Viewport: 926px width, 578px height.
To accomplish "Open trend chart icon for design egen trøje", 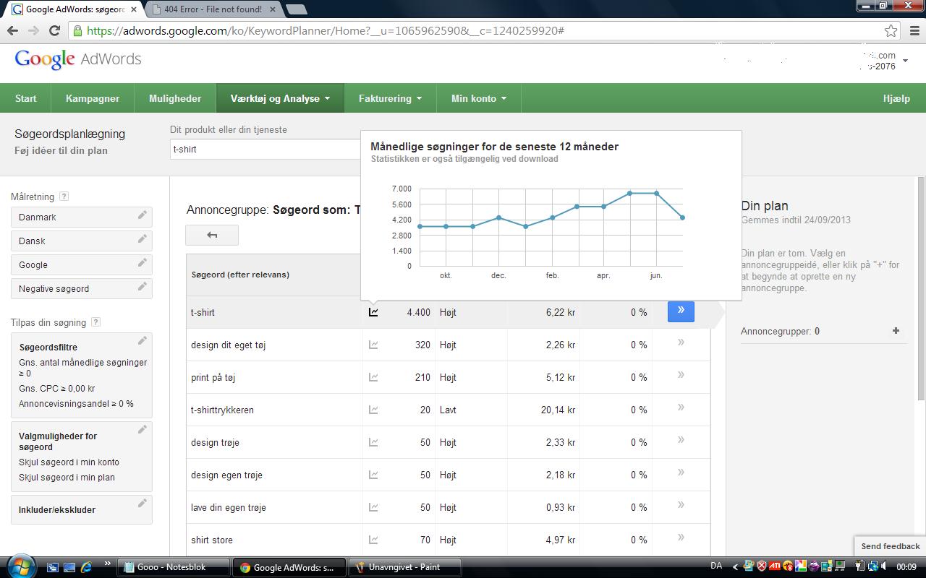I will pyautogui.click(x=373, y=475).
